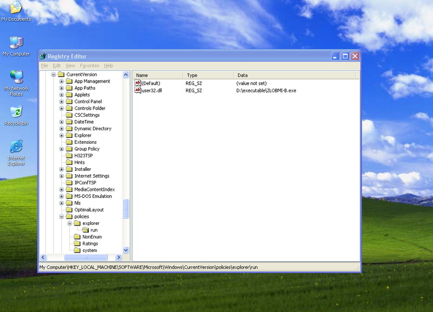
Task: Open the Favorites menu
Action: (90, 65)
